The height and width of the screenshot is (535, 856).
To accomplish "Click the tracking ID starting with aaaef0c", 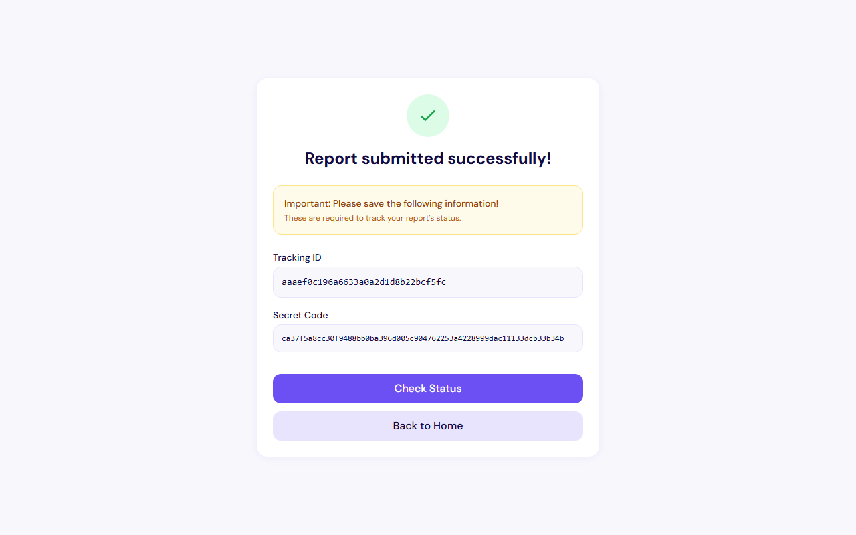I will [x=364, y=282].
